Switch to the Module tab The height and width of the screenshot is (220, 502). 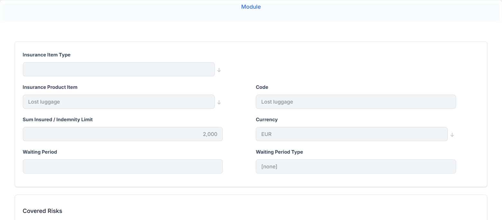pos(251,7)
